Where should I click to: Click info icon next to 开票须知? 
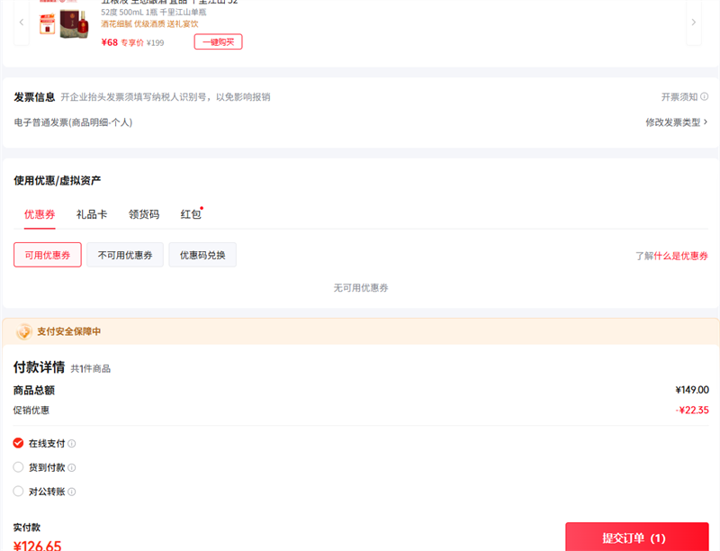pyautogui.click(x=704, y=97)
